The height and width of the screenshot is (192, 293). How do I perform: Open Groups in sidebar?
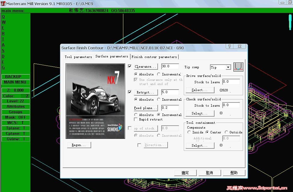[x=16, y=112]
